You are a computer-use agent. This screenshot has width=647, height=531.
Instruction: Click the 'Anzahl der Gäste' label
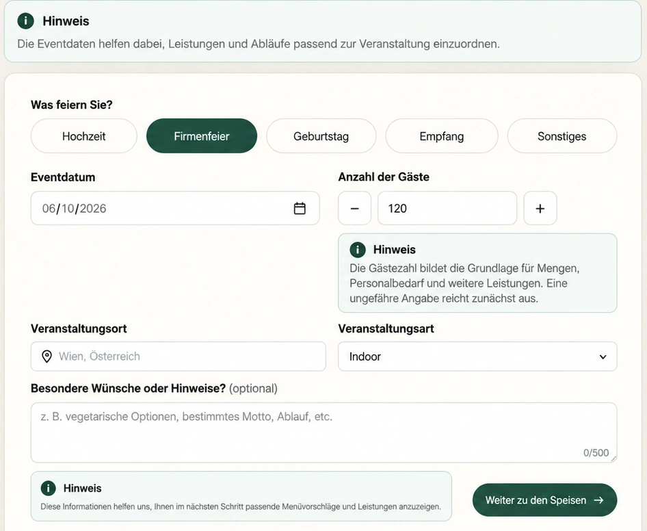pyautogui.click(x=384, y=177)
